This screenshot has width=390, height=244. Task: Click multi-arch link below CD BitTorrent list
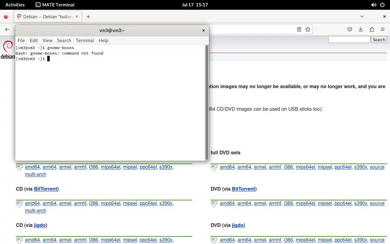coord(36,210)
